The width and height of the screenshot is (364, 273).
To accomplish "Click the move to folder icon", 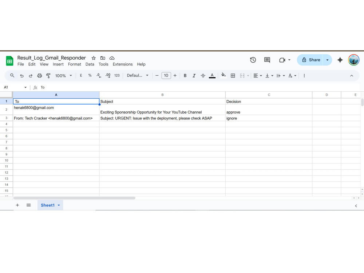I will click(x=103, y=58).
